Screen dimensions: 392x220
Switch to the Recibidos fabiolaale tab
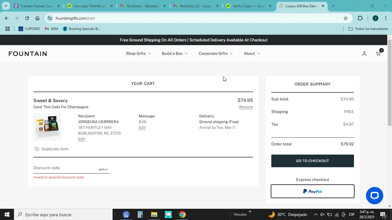pos(142,6)
